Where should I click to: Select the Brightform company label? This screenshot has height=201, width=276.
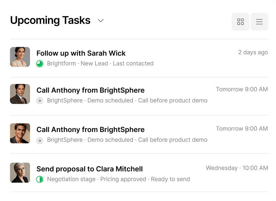coord(61,64)
